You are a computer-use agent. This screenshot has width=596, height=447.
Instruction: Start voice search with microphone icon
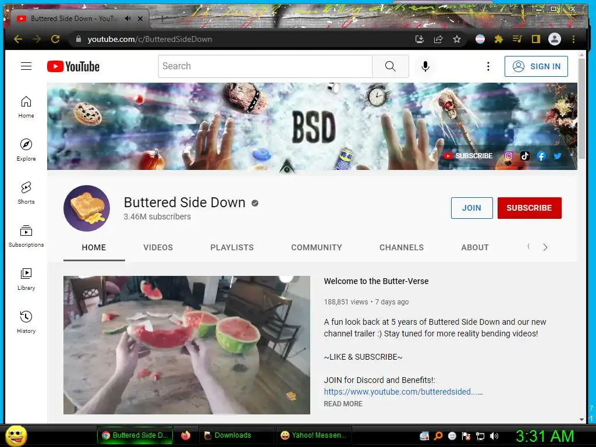[425, 66]
